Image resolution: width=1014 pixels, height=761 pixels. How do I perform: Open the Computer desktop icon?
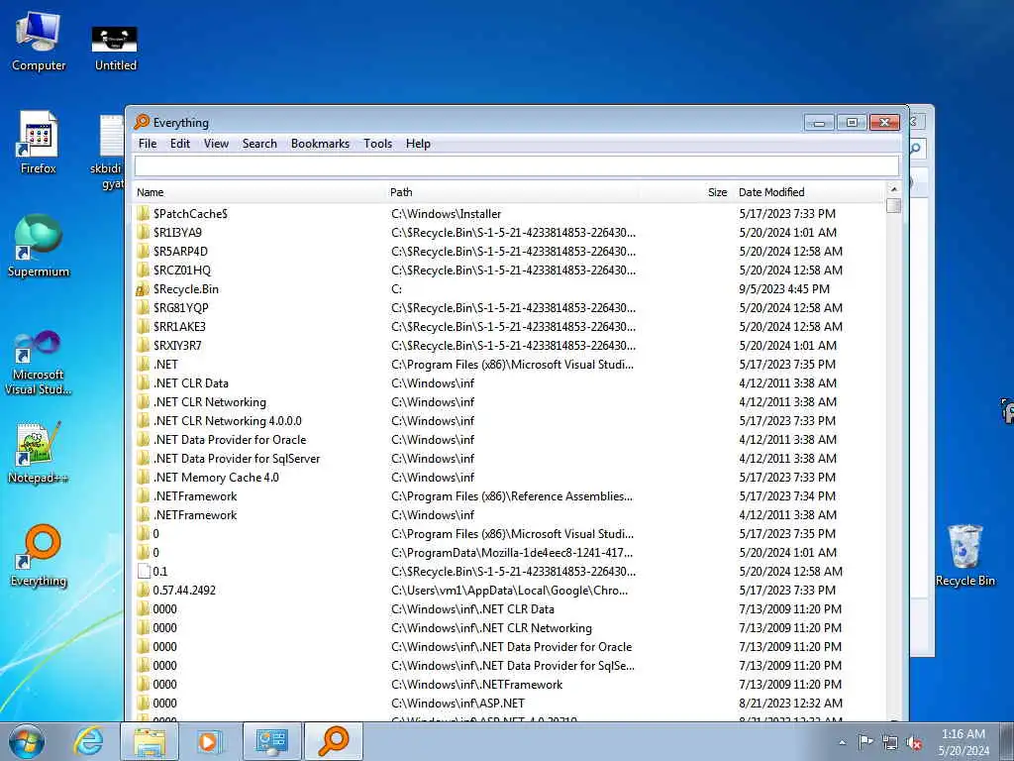pos(39,42)
